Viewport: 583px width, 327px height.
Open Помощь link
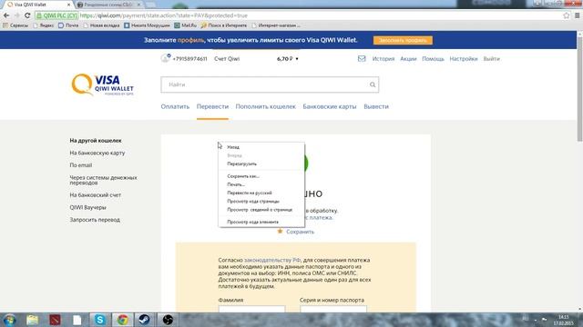(433, 58)
